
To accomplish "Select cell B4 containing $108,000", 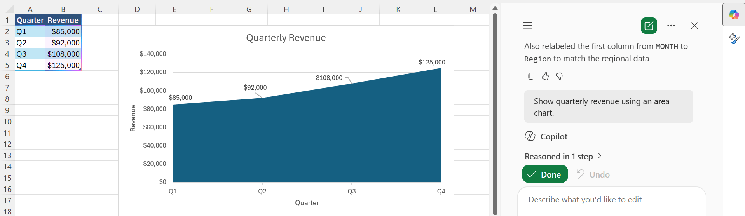I will [63, 54].
